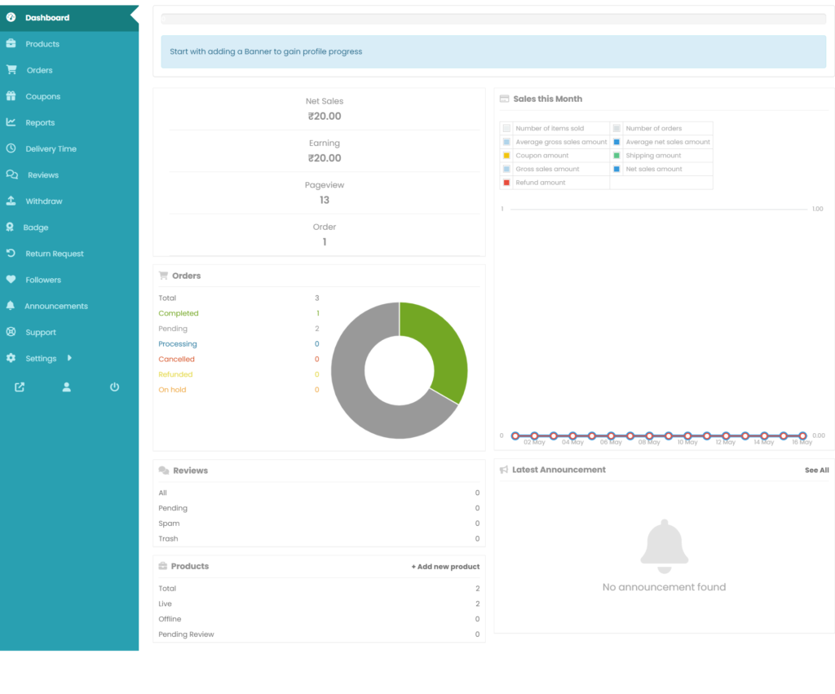The height and width of the screenshot is (694, 835).
Task: Click the Reports chart icon
Action: (11, 122)
